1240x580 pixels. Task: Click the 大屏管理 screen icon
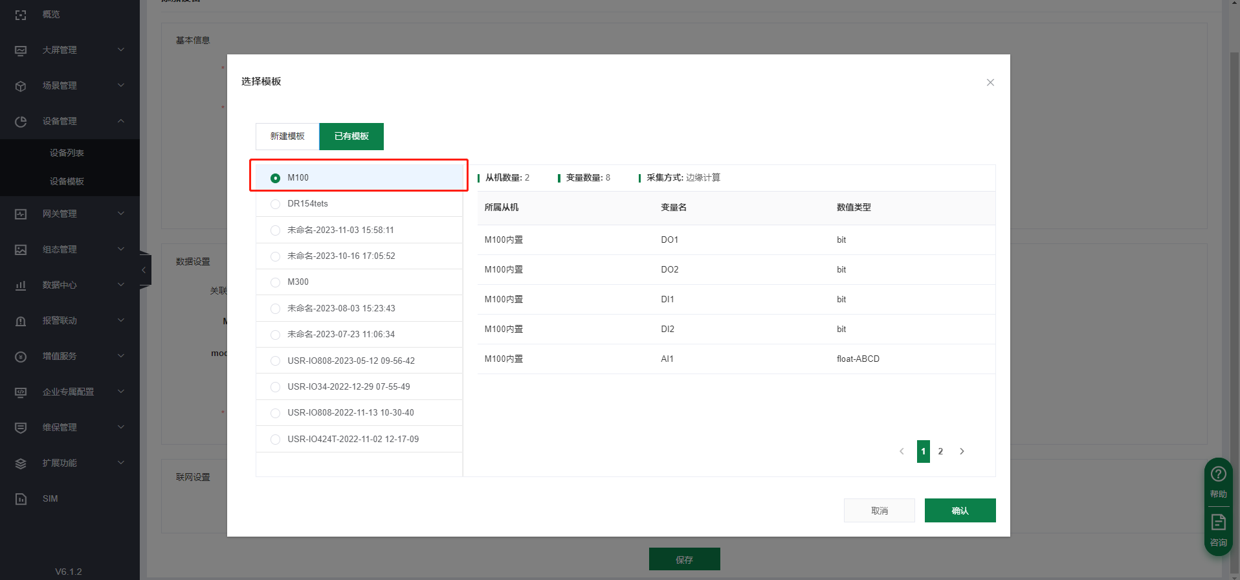(21, 50)
